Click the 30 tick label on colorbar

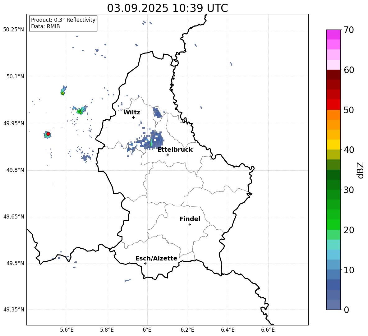(349, 190)
